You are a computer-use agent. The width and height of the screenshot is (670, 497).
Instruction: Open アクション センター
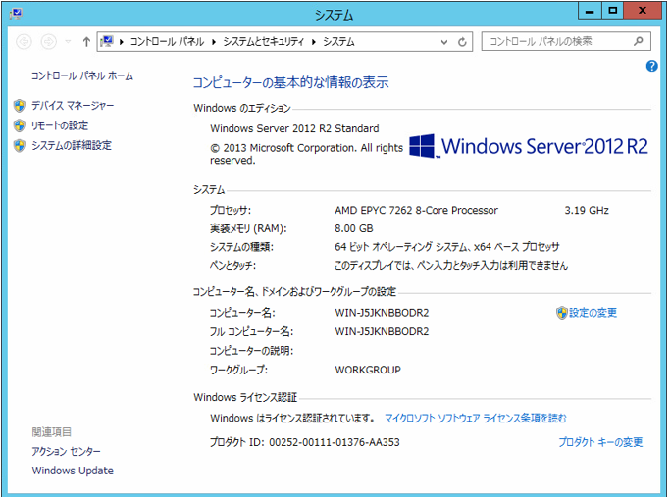(67, 451)
